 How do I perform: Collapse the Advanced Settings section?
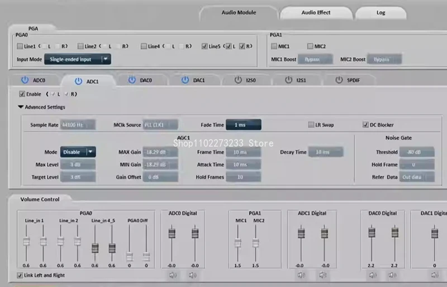(x=21, y=107)
